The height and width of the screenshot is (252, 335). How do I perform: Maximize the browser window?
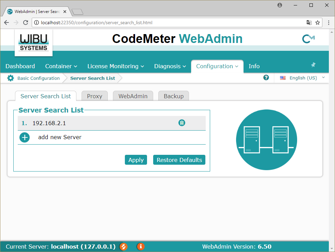pos(311,5)
